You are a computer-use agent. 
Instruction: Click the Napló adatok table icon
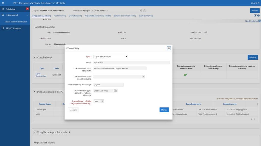(259, 21)
